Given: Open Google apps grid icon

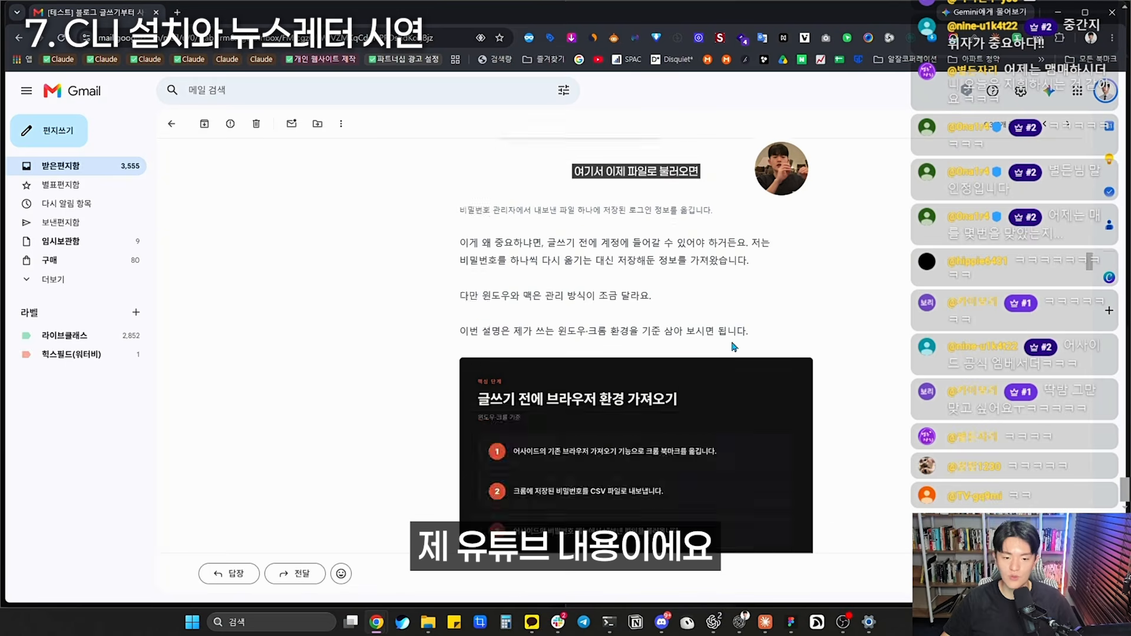Looking at the screenshot, I should pos(1077,91).
